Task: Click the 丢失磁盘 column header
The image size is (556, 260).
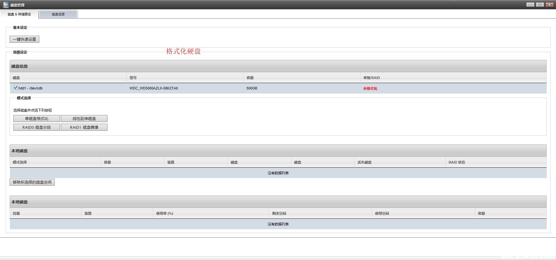Action: [364, 162]
